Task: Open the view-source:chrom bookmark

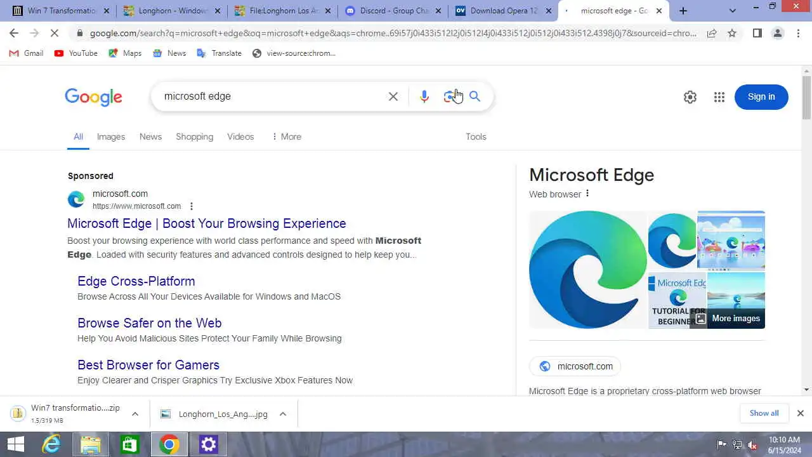Action: (294, 53)
